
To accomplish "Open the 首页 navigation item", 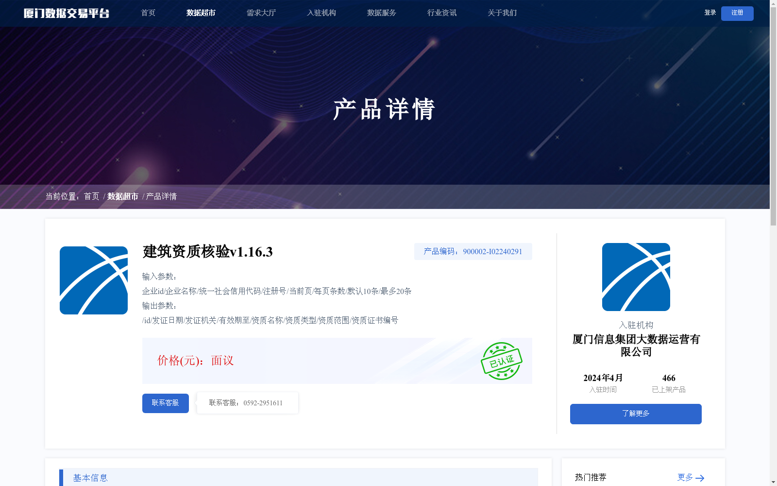I will tap(148, 13).
